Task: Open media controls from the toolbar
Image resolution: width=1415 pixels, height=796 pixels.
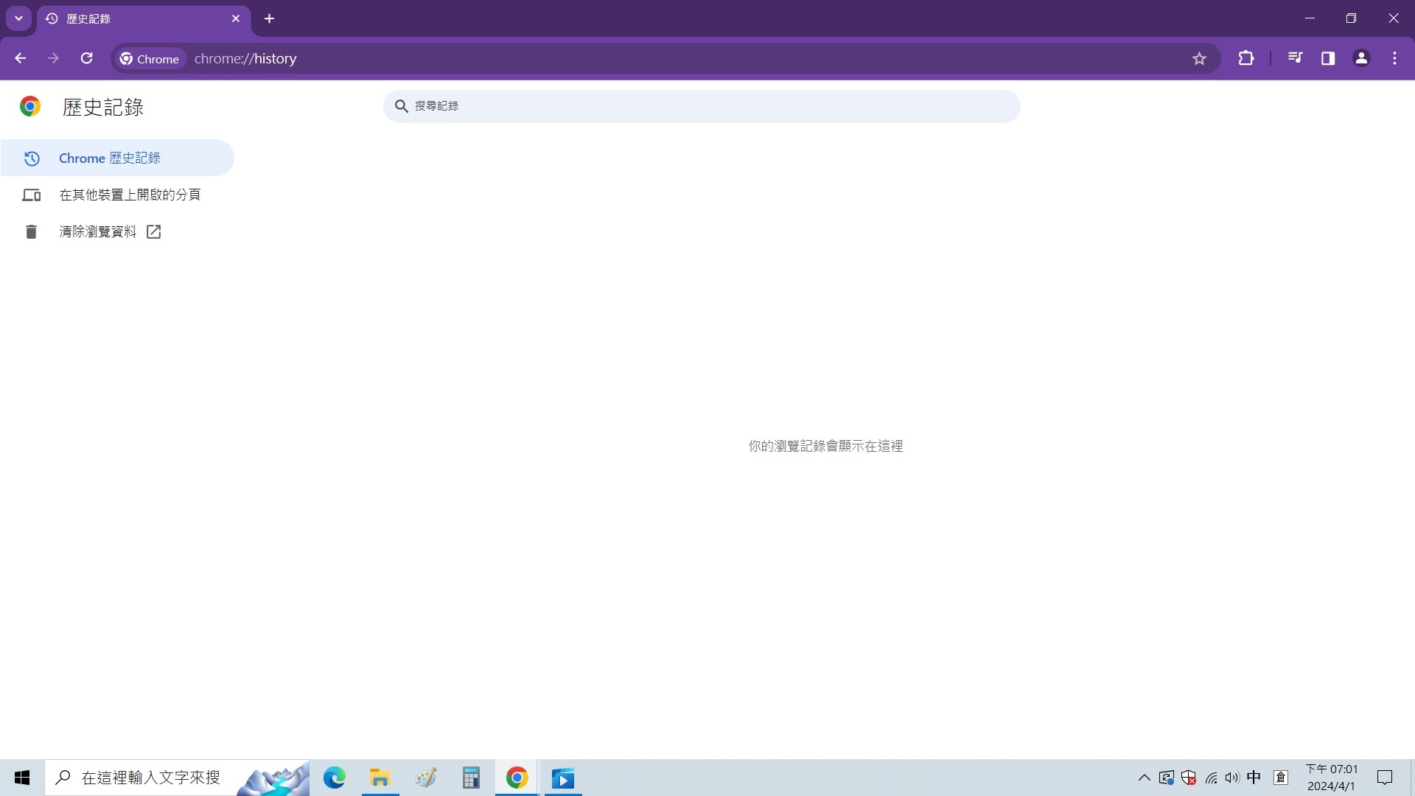Action: pyautogui.click(x=1296, y=58)
